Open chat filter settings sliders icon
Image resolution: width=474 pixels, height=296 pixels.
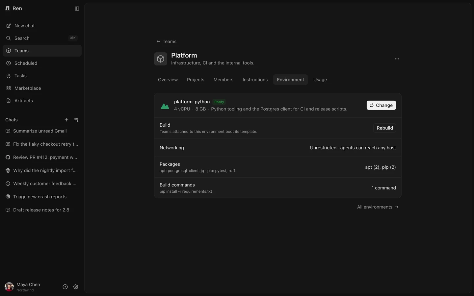point(76,120)
